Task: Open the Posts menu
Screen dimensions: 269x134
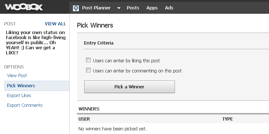Action: point(133,8)
